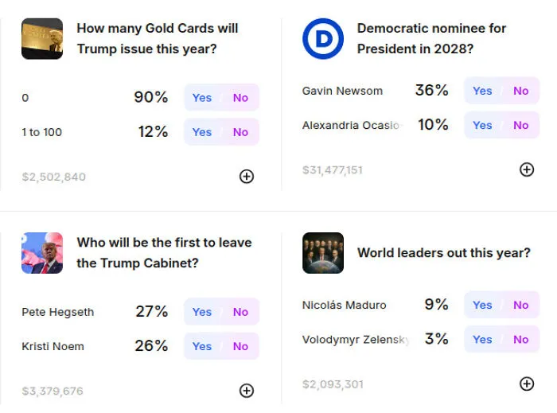Pick No for Kristi Noem
Screen dimensions: 557x413
tap(240, 346)
